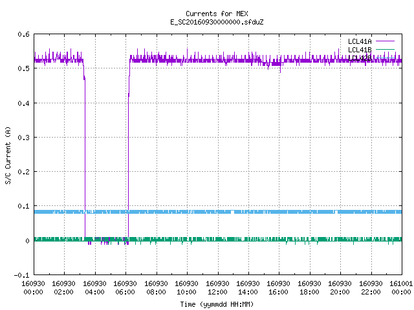The width and height of the screenshot is (414, 310).
Task: Click the 0.3 y-axis tick value
Action: click(23, 138)
